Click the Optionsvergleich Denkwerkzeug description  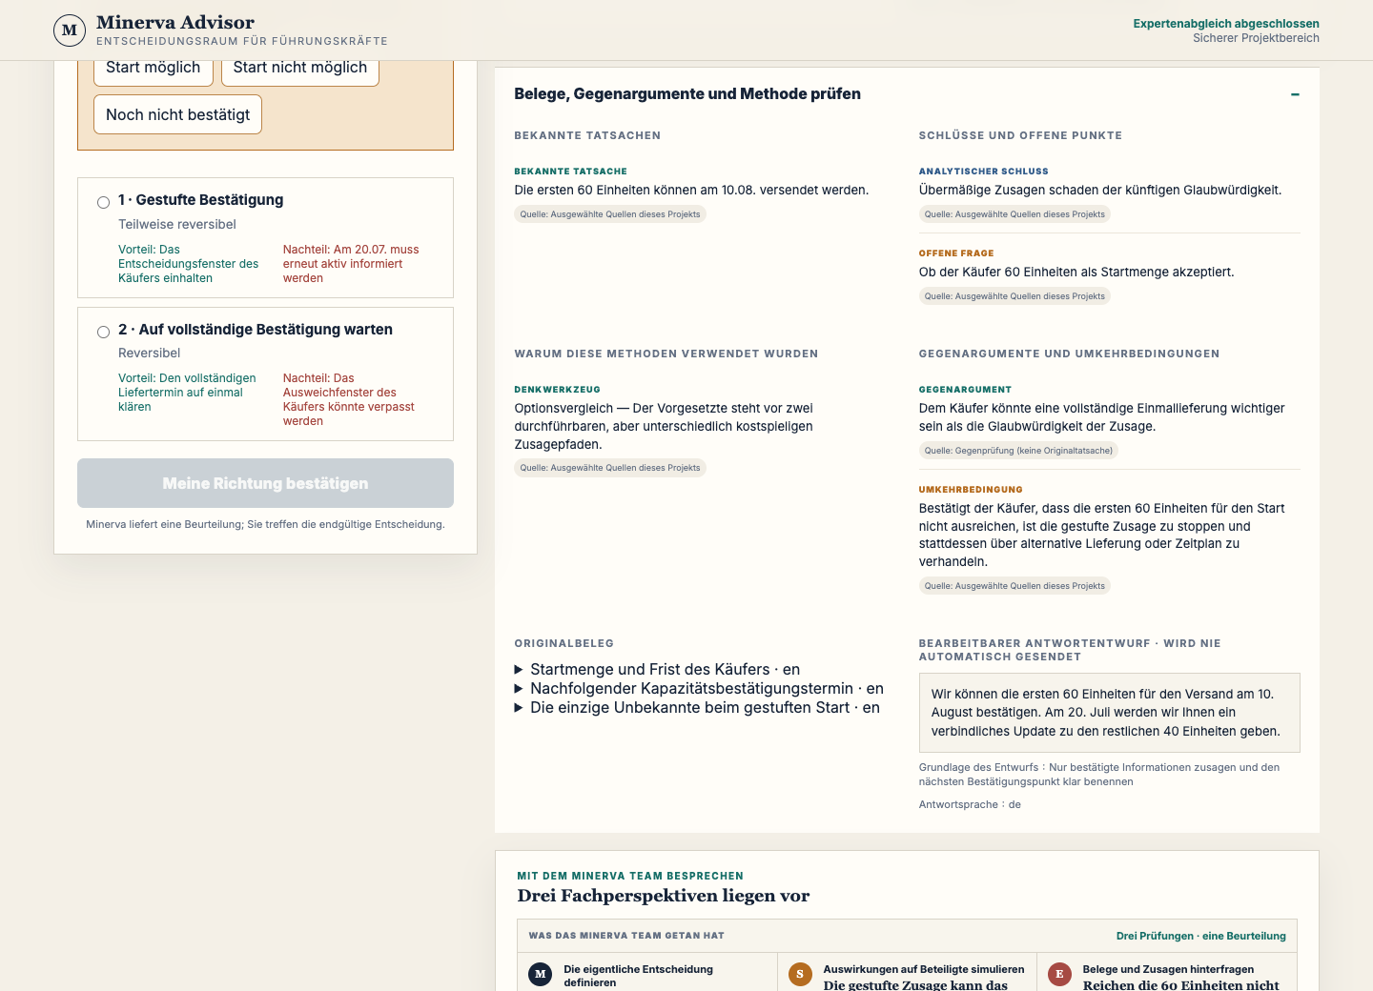point(664,426)
